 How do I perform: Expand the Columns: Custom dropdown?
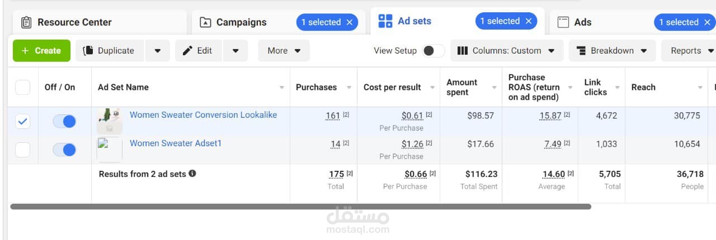[x=507, y=51]
